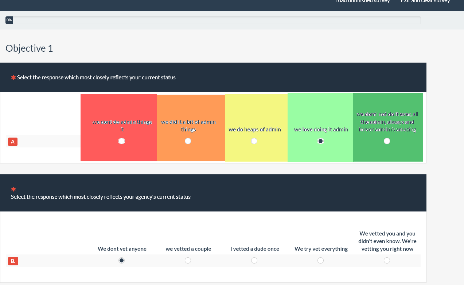Viewport: 464px width, 285px height.
Task: Click 'I vetted a dude once' header text
Action: (x=255, y=249)
